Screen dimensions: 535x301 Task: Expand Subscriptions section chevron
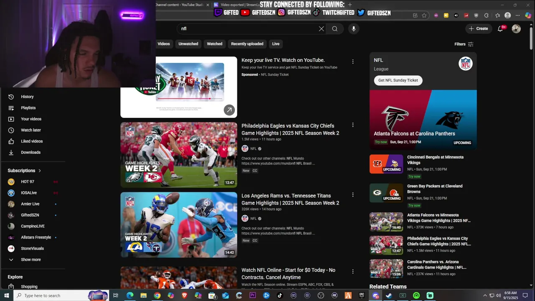point(40,171)
